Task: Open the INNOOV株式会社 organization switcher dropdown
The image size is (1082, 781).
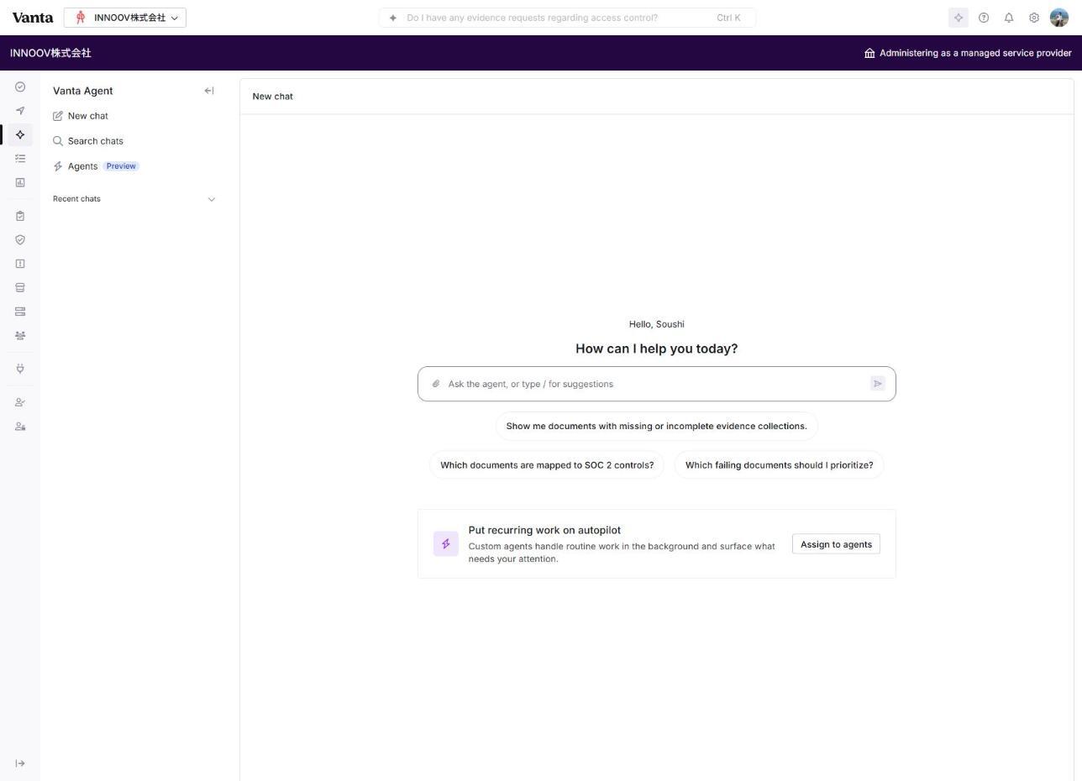Action: [x=125, y=18]
